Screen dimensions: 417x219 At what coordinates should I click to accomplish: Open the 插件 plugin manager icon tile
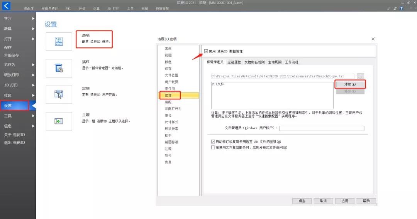(x=59, y=68)
